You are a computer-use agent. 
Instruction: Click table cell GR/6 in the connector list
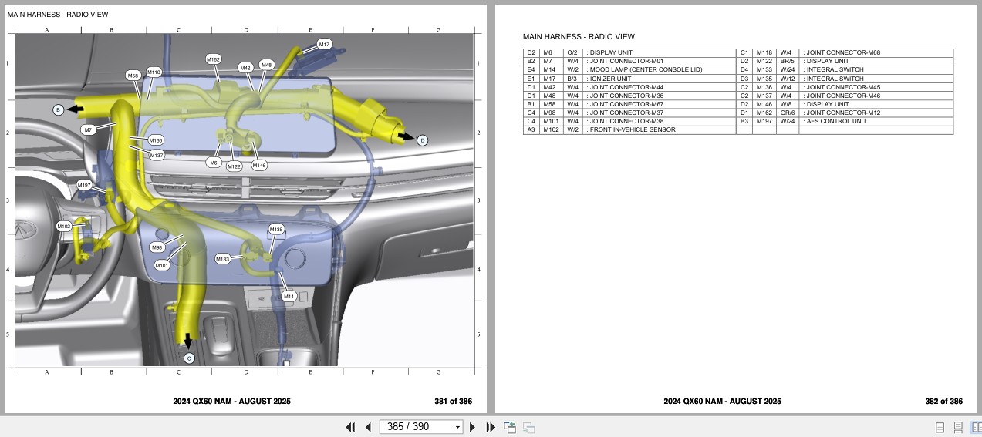(788, 113)
